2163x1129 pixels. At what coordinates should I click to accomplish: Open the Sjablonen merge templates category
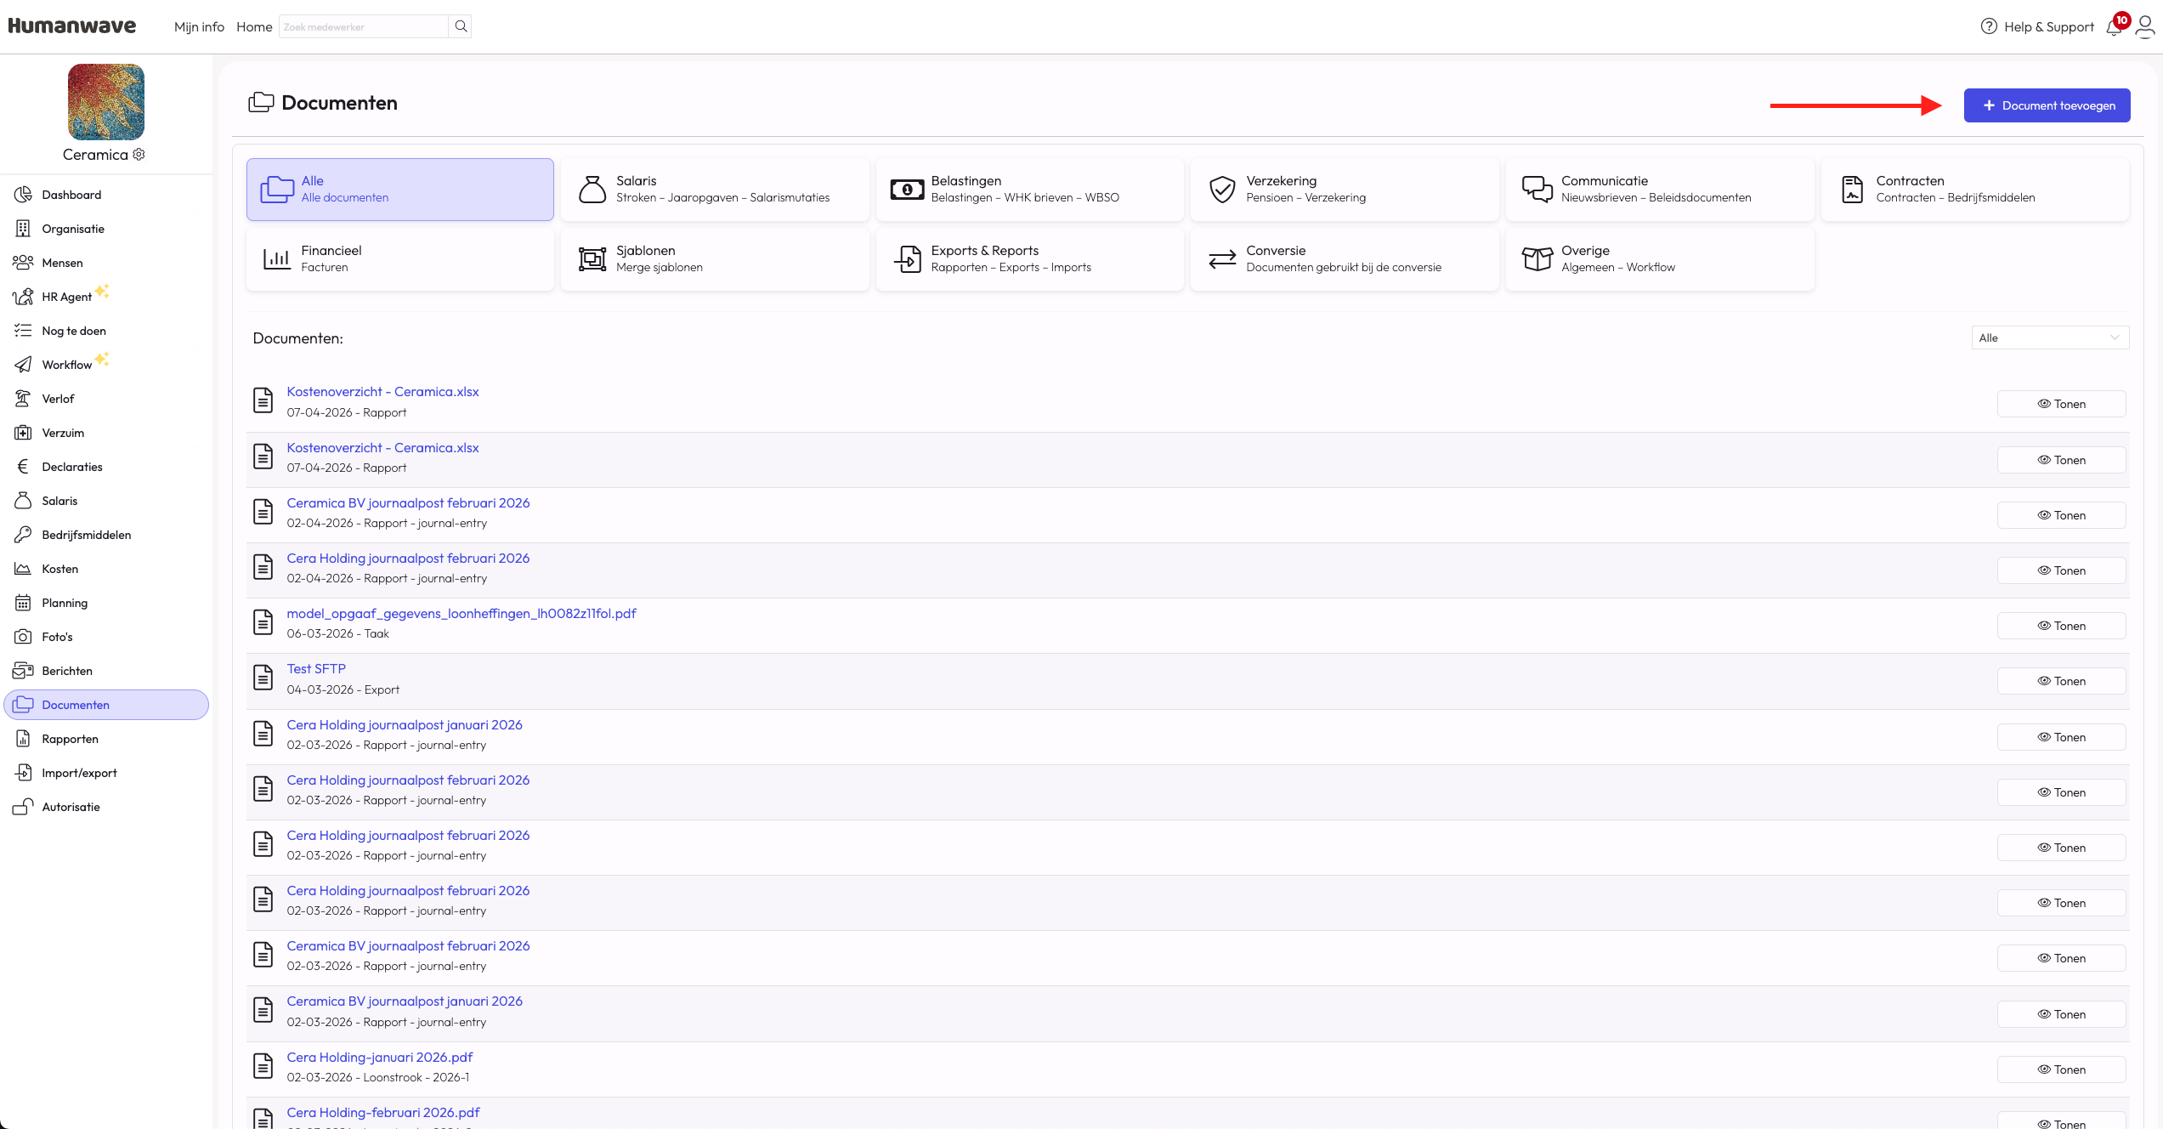(x=714, y=258)
